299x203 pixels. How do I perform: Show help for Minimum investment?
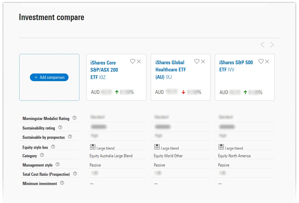click(62, 183)
